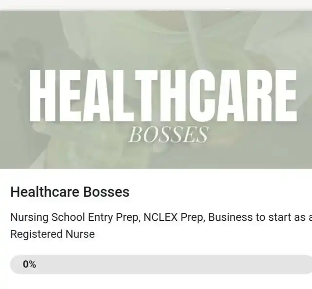
Task: Open the Healthcare Bosses course title
Action: [x=70, y=192]
